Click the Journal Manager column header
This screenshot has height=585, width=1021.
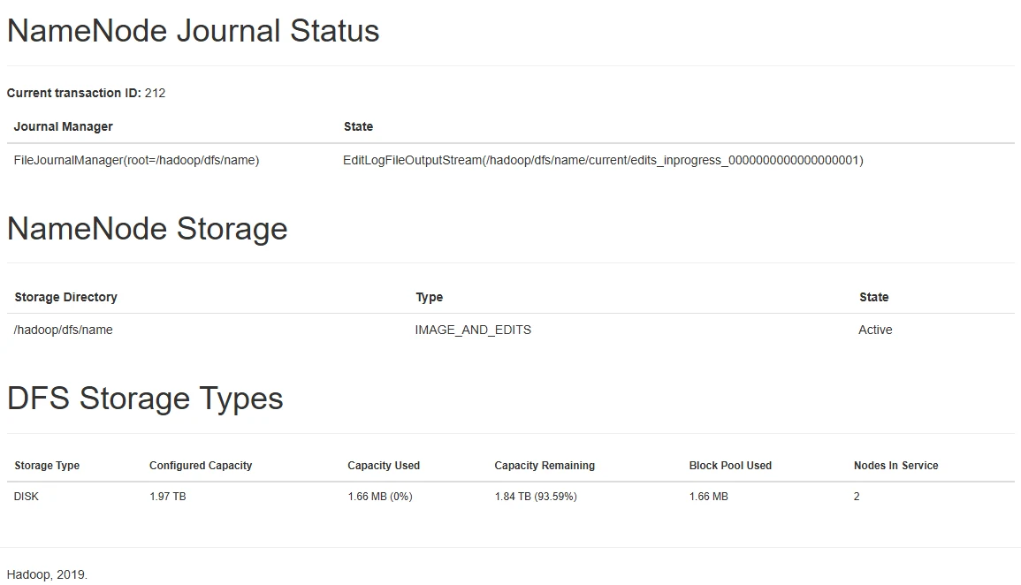click(x=63, y=126)
